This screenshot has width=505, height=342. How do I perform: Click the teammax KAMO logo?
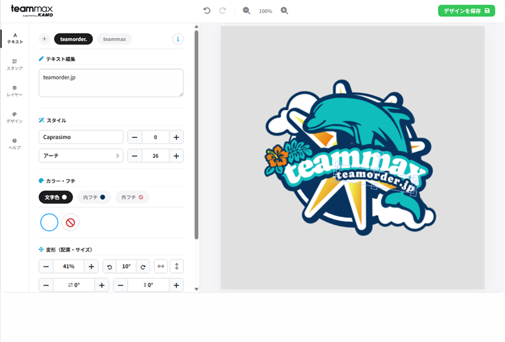pos(32,10)
